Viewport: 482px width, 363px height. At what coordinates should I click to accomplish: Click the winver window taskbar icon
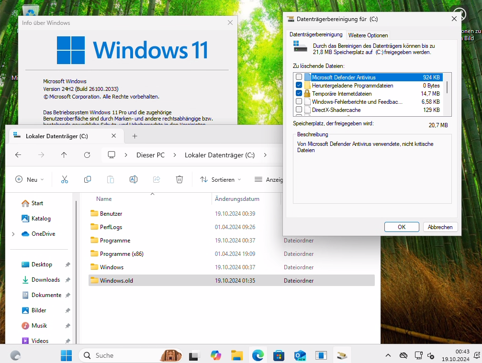(321, 355)
